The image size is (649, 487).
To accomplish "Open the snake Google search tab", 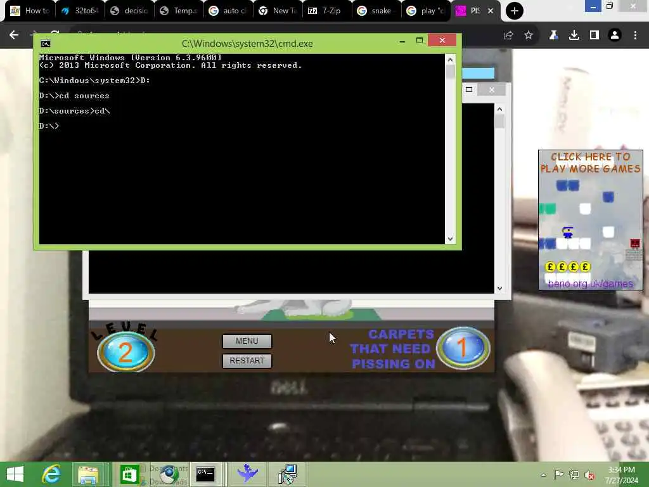I will click(376, 11).
